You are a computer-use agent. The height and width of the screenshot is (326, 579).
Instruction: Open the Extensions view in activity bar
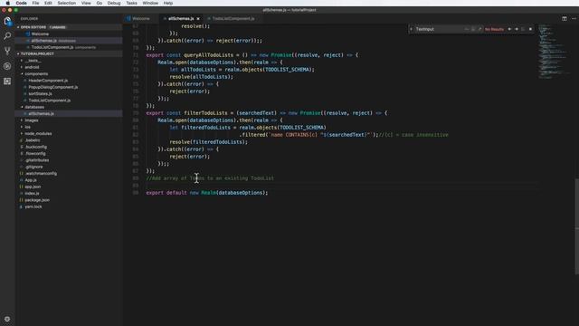7,81
